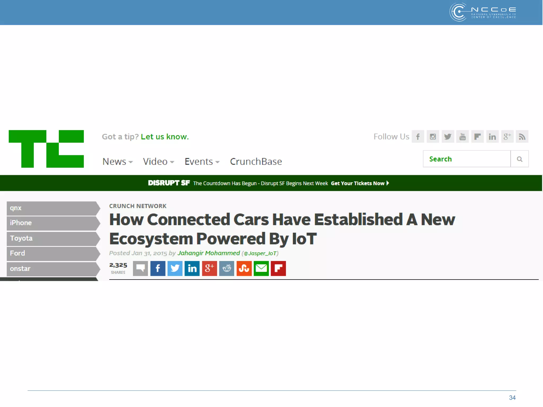543x407 pixels.
Task: Click the 'Let us know.' link
Action: pyautogui.click(x=165, y=137)
